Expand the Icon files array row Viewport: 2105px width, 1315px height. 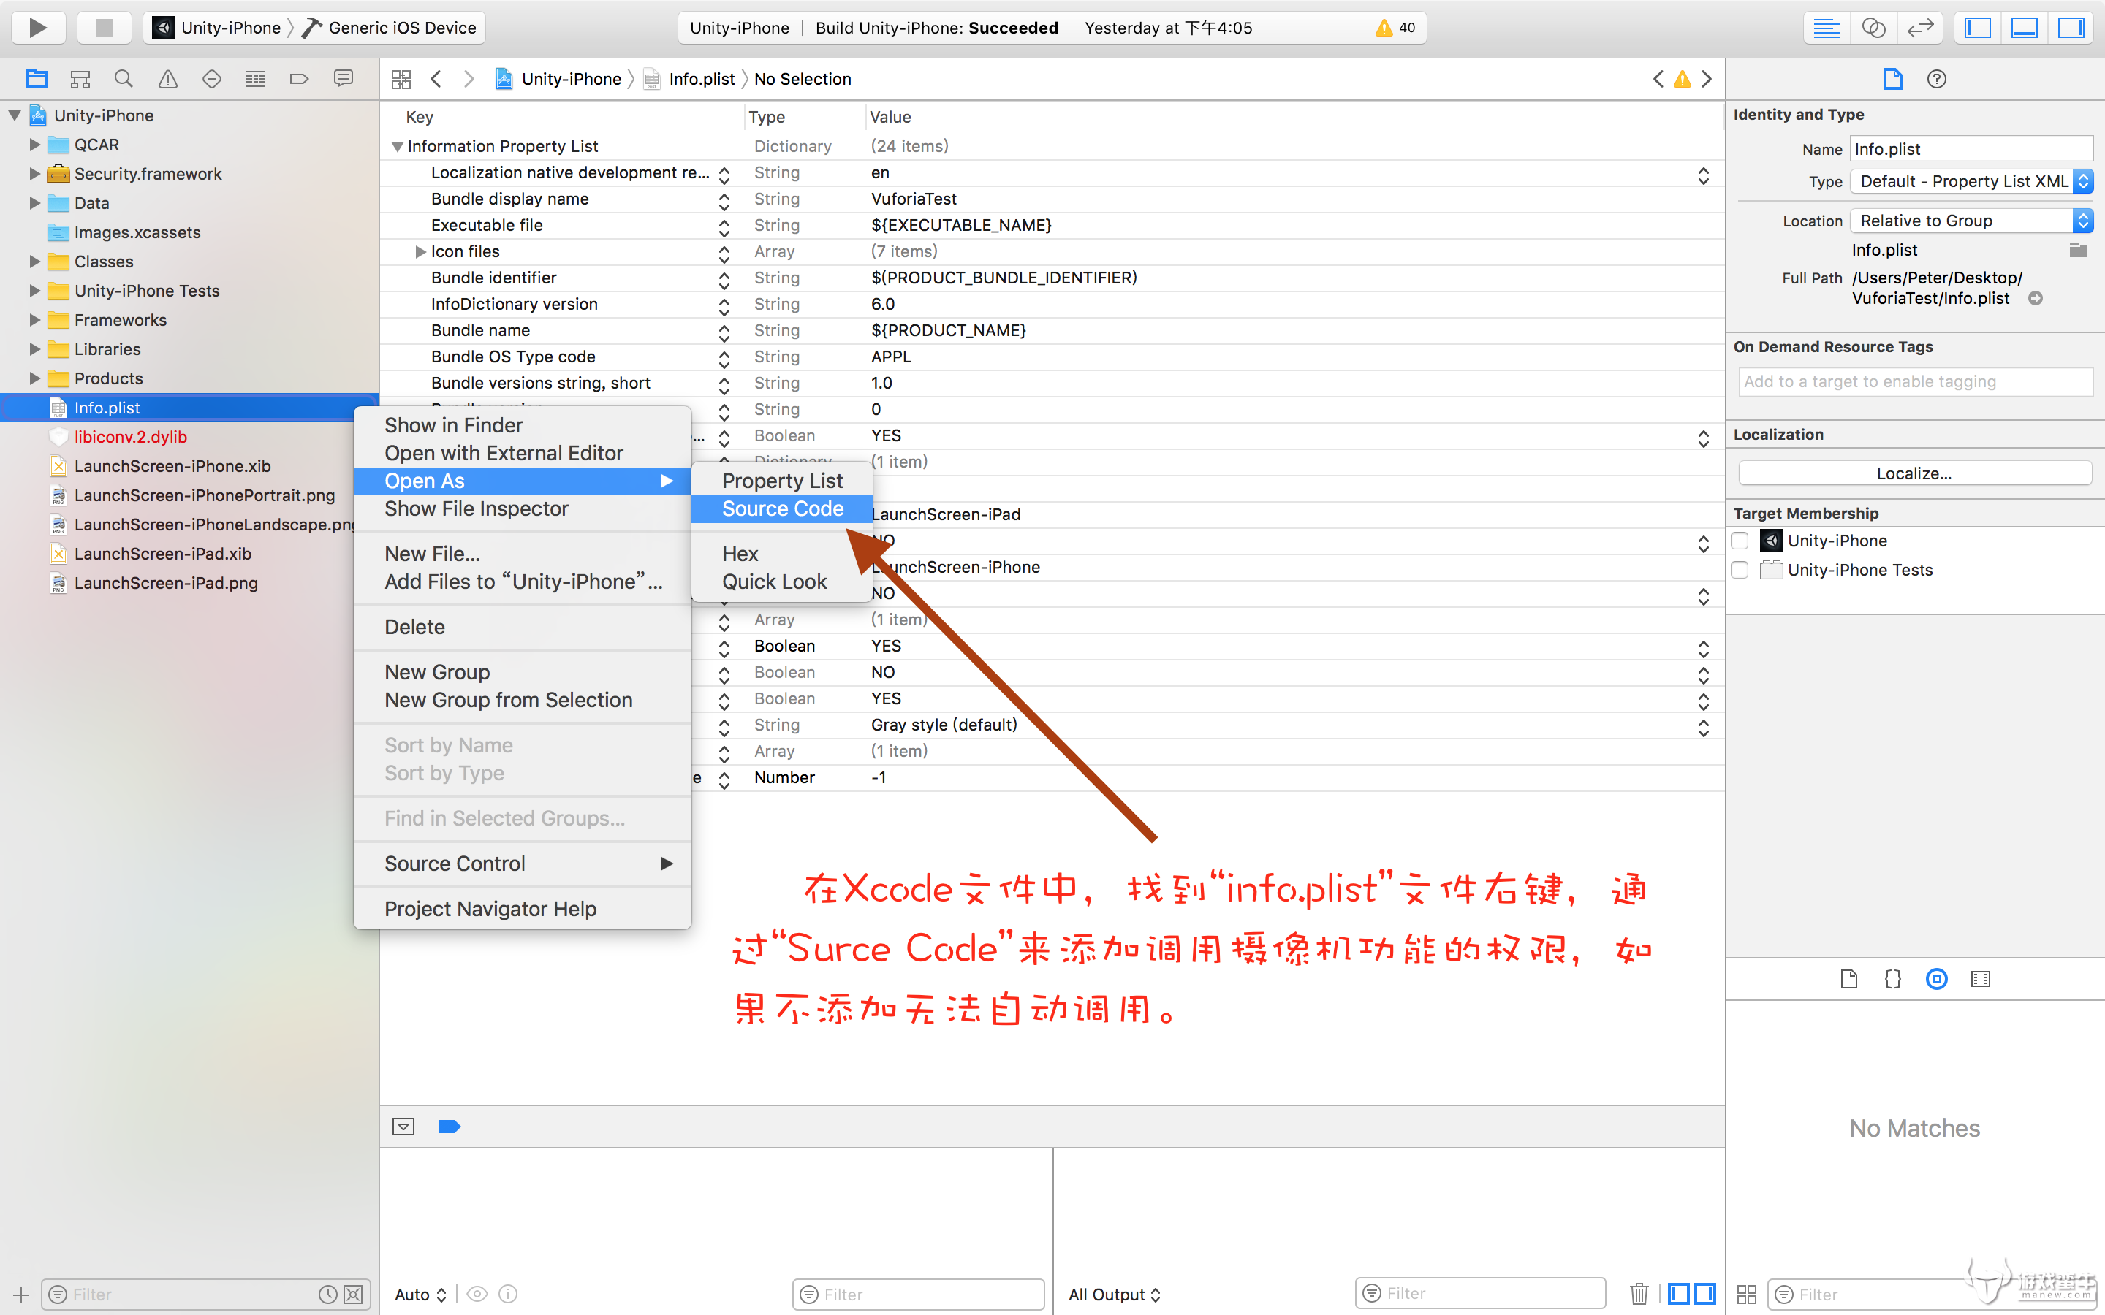pyautogui.click(x=420, y=251)
